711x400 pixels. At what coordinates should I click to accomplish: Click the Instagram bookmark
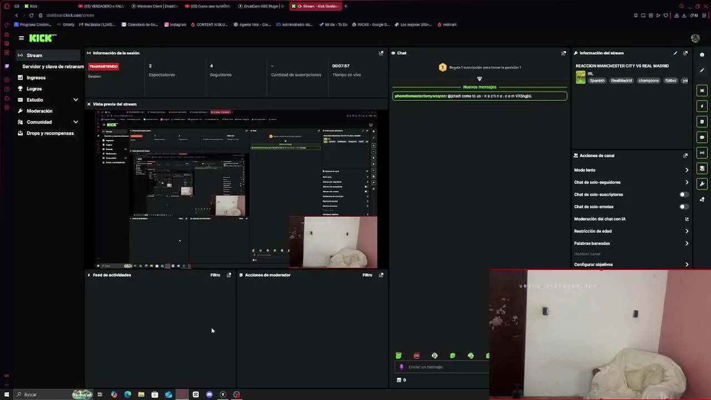click(176, 24)
